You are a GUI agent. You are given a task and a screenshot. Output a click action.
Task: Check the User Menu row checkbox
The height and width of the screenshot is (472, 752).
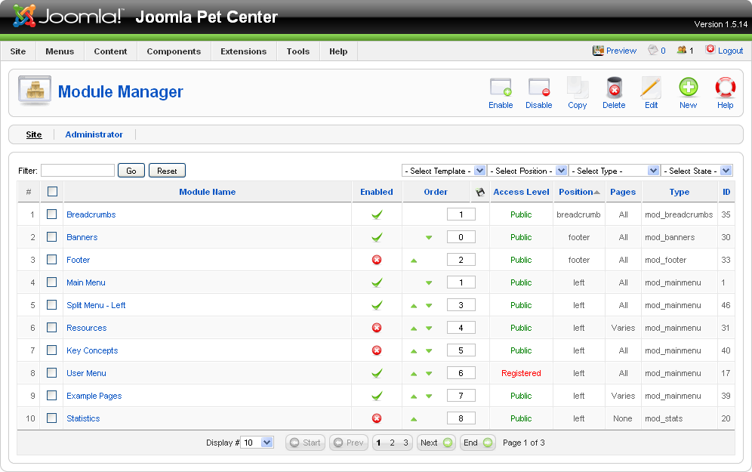click(52, 372)
